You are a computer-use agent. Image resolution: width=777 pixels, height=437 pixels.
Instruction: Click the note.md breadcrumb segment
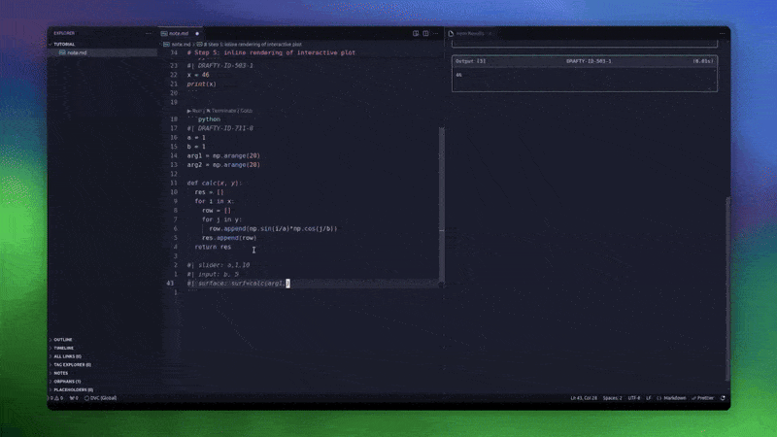pyautogui.click(x=181, y=44)
